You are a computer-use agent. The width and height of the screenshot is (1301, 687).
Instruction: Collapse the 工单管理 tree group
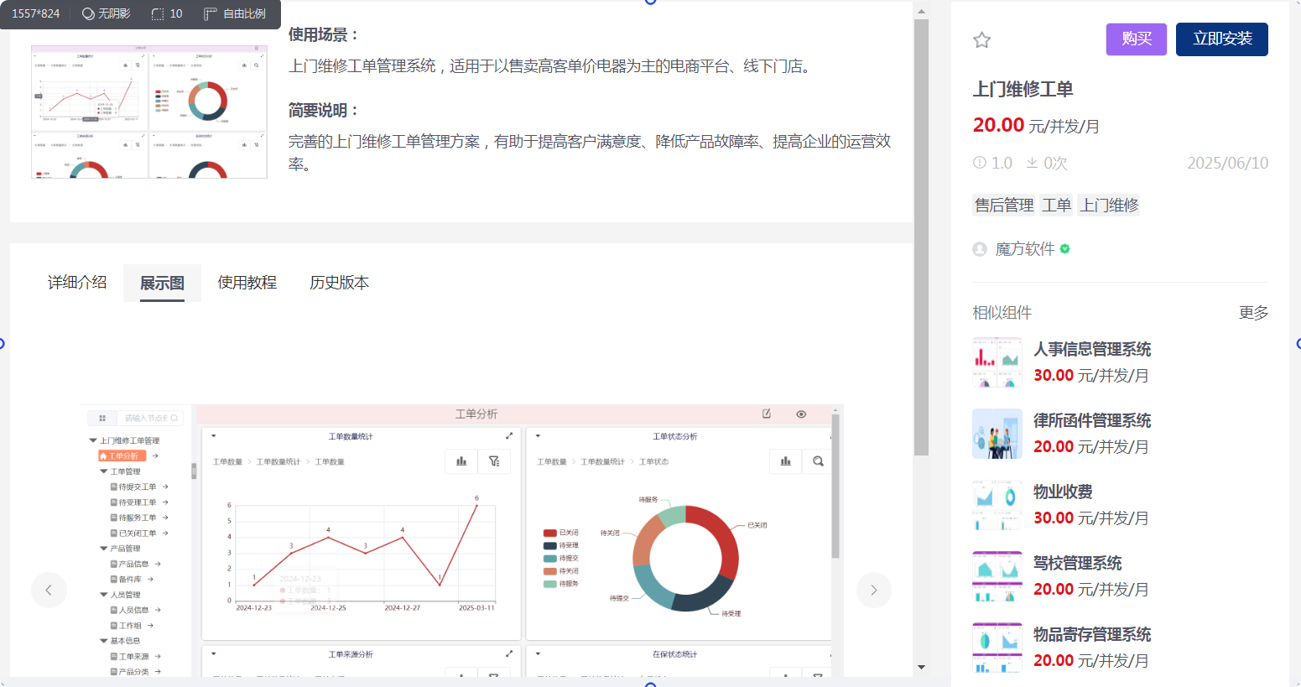click(x=104, y=471)
